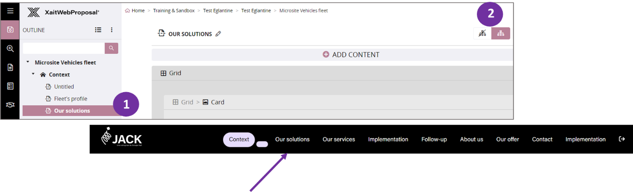The width and height of the screenshot is (633, 192).
Task: Click the handshake sidebar icon
Action: click(10, 105)
